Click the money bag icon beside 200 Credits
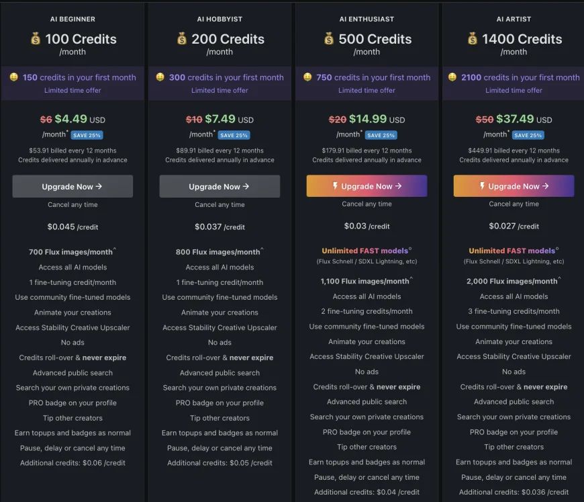 [x=182, y=39]
